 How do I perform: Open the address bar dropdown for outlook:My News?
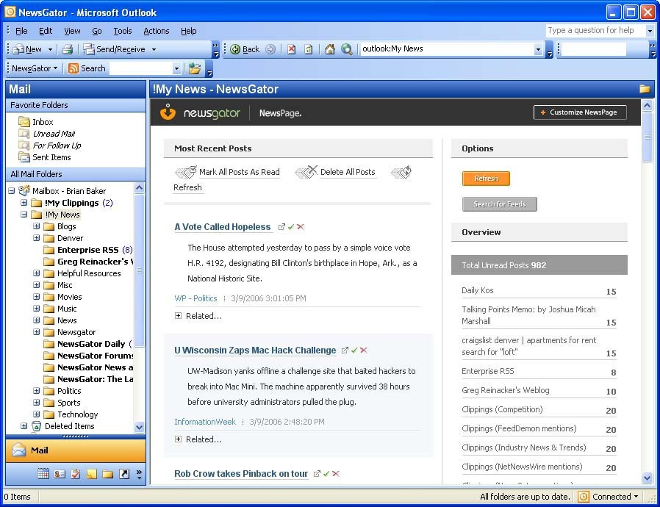coord(538,49)
